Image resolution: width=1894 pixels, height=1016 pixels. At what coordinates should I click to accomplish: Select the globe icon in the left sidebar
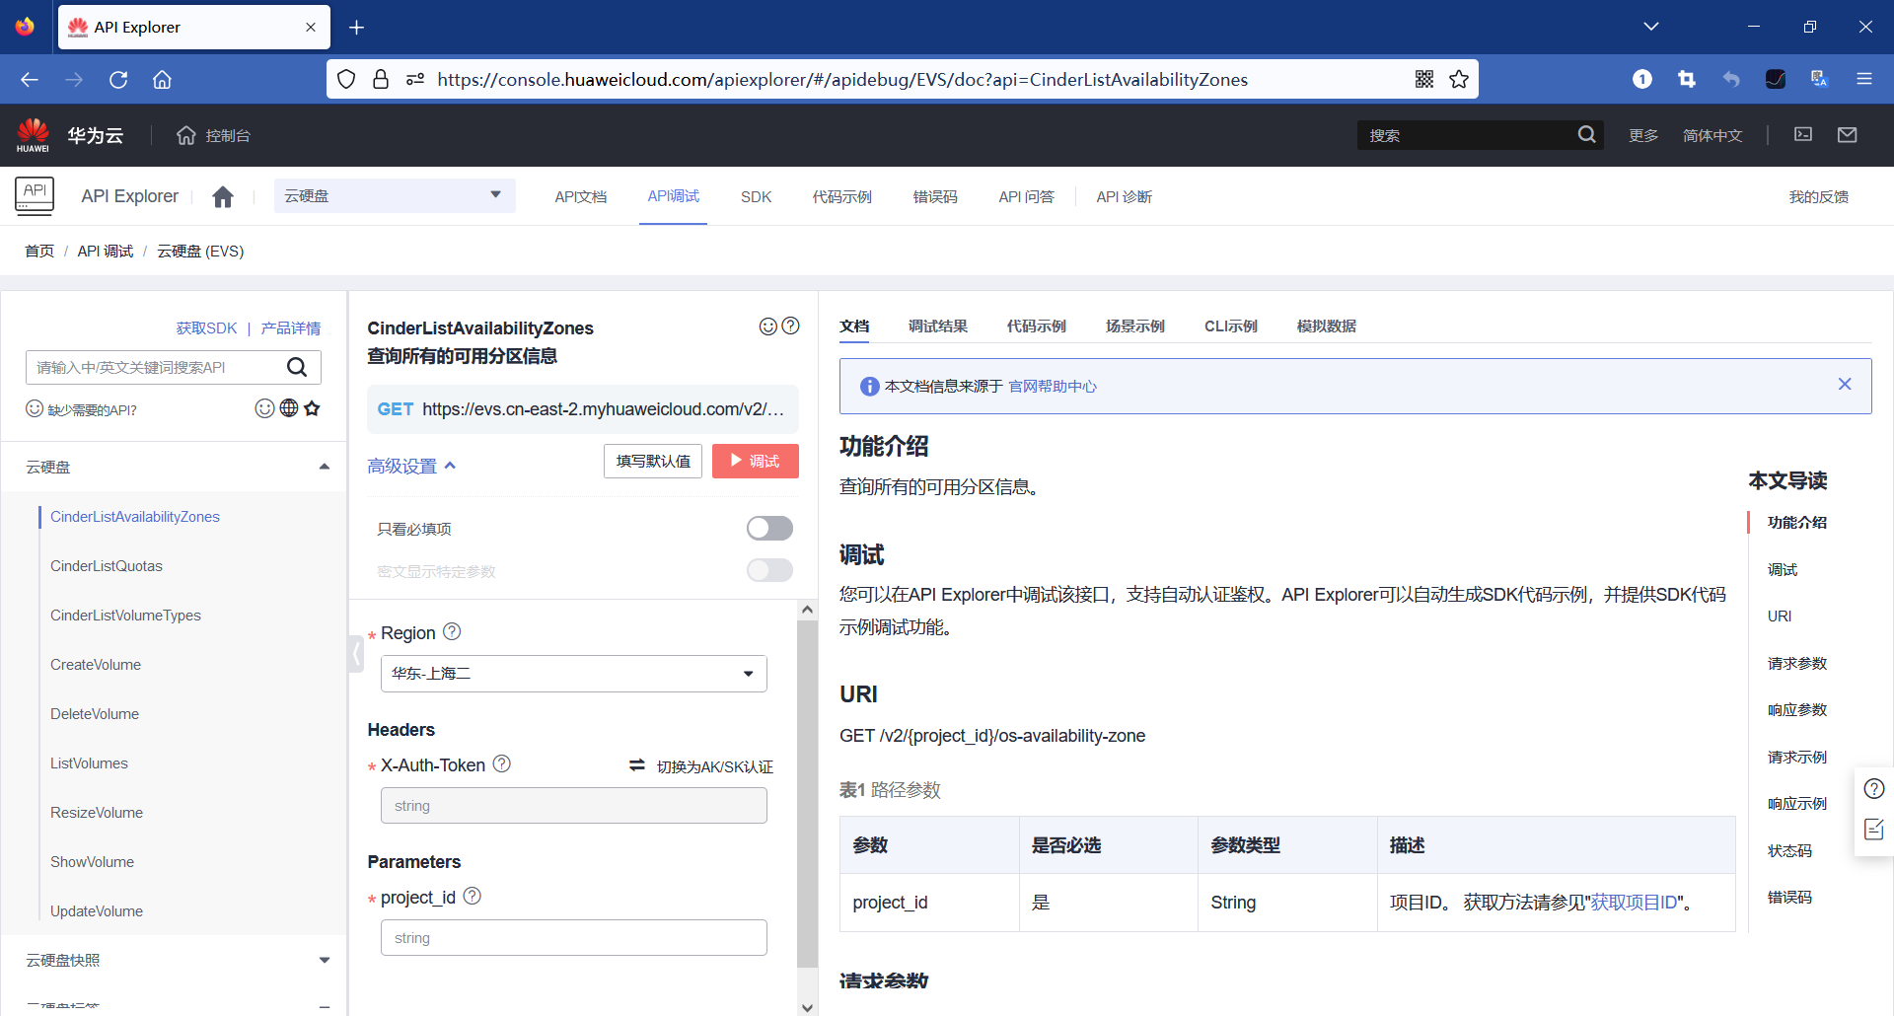point(288,408)
